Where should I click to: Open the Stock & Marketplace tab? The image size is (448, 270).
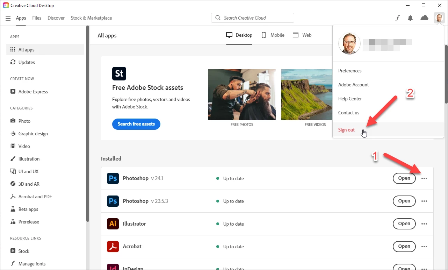tap(91, 18)
